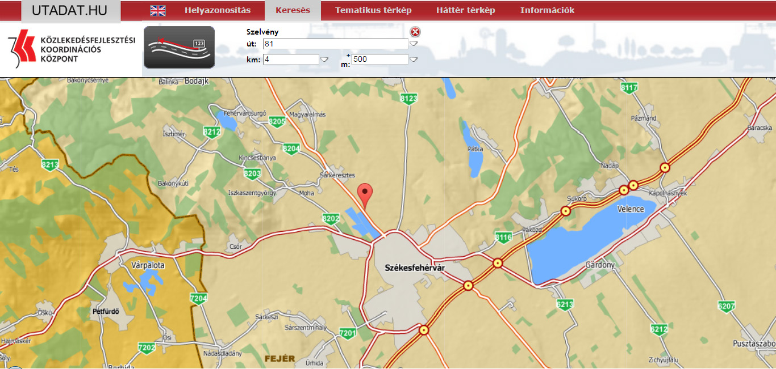Open the Helyazonosítás tab

[218, 10]
